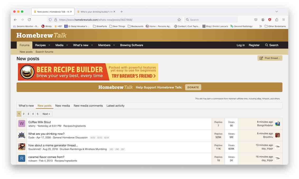This screenshot has width=299, height=179.
Task: Open the Windy bookmark
Action: click(x=46, y=26)
